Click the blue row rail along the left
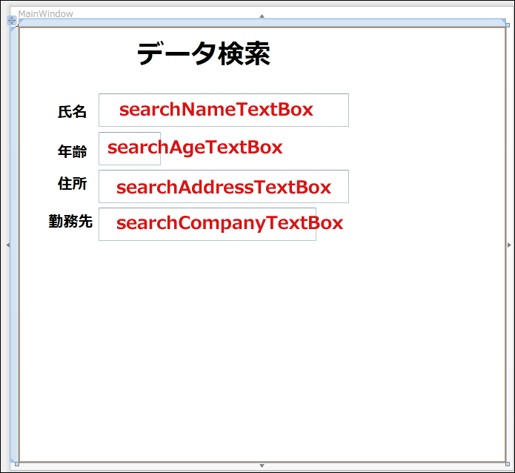The image size is (515, 473). click(14, 245)
